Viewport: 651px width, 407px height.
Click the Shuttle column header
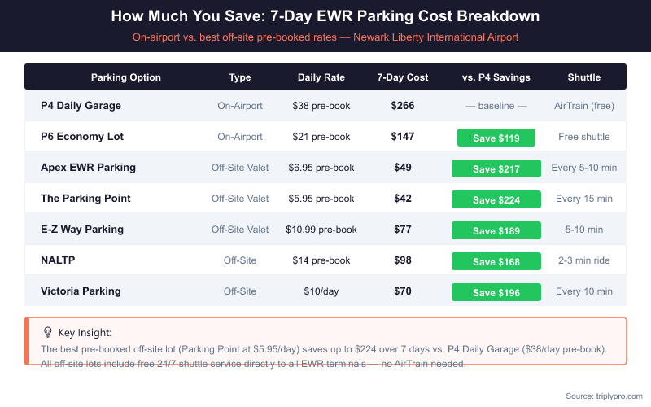(x=583, y=77)
